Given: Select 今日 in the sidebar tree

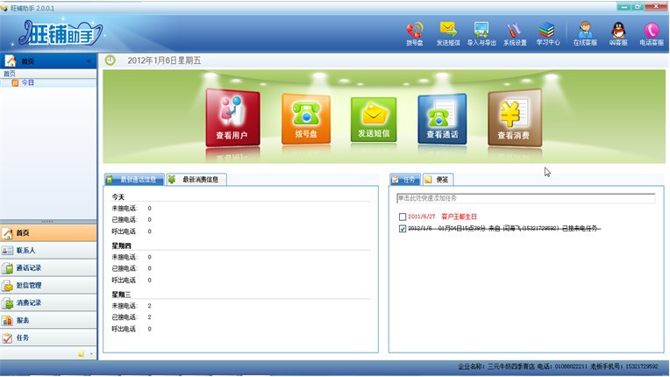Looking at the screenshot, I should 28,82.
